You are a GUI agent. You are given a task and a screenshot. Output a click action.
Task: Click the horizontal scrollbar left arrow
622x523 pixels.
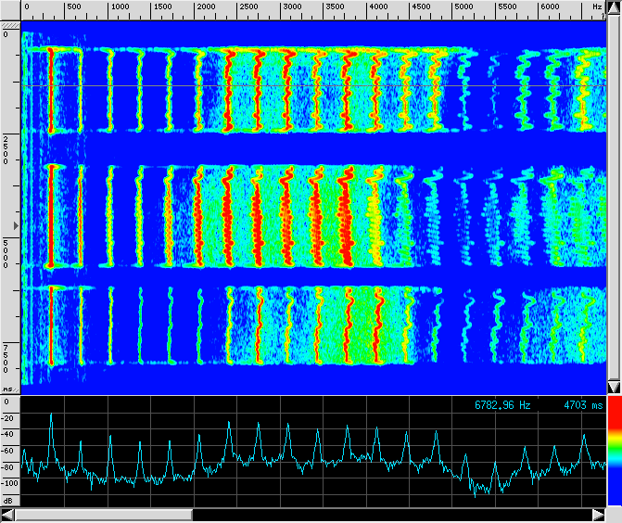7,514
